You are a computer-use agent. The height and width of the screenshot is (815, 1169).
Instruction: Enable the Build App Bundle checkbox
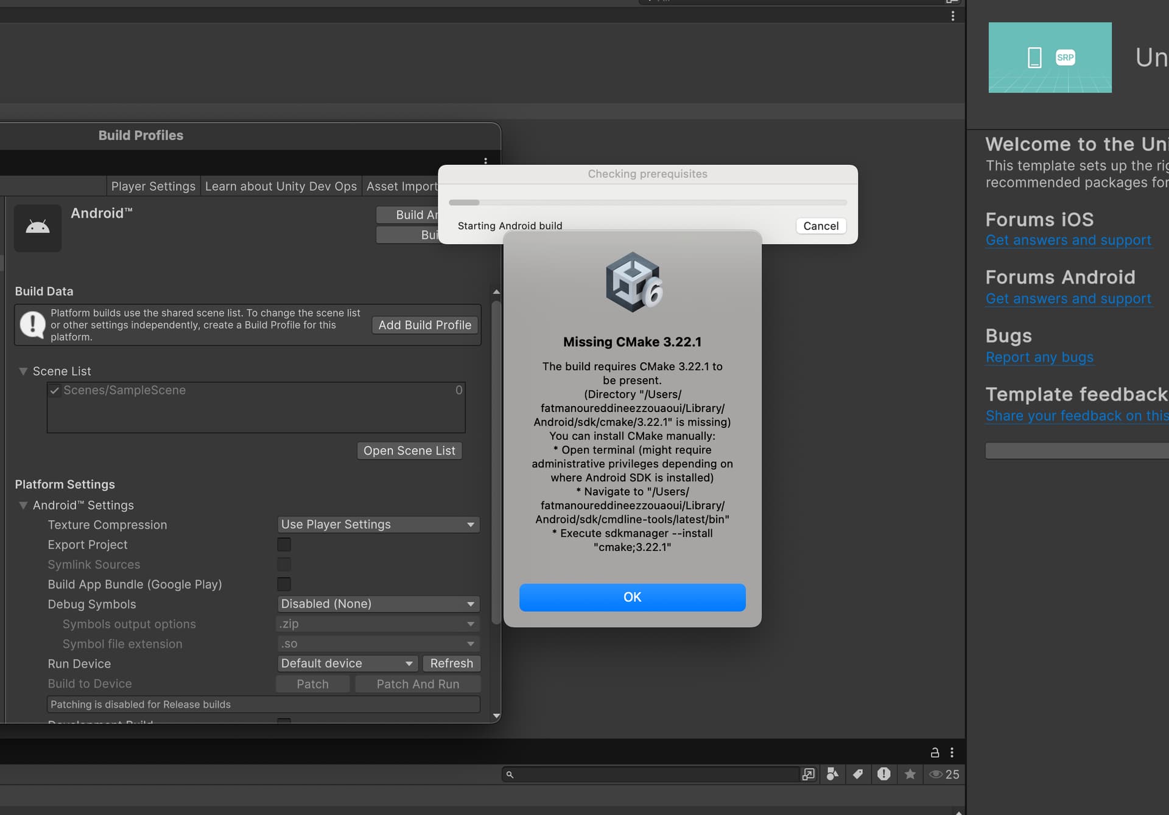click(284, 584)
